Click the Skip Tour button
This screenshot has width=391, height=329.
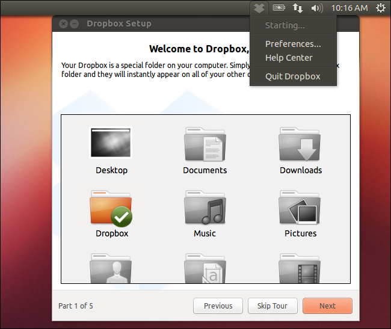pos(272,306)
